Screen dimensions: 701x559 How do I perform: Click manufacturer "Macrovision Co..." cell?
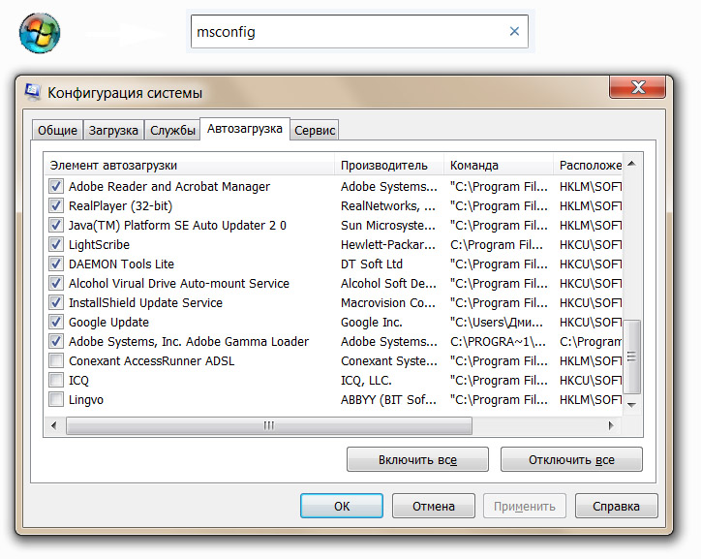coord(387,303)
